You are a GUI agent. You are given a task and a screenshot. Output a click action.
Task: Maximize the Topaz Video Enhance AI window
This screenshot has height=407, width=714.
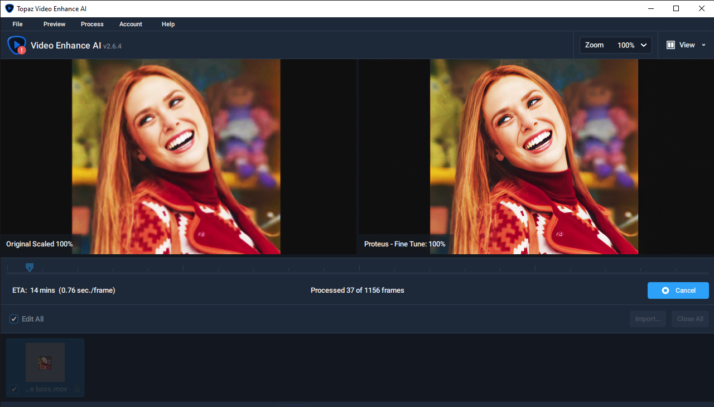pyautogui.click(x=676, y=8)
